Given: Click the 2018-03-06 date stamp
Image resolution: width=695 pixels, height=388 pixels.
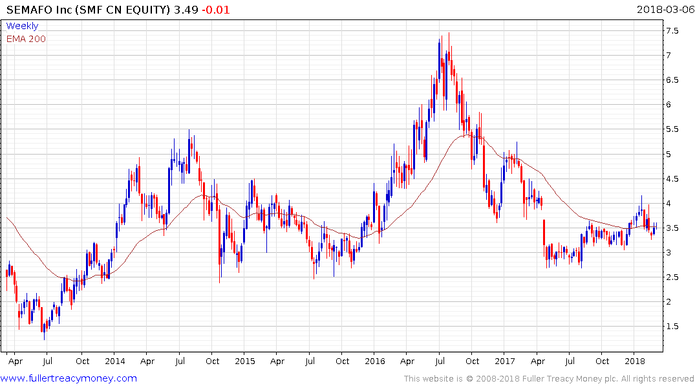Looking at the screenshot, I should click(x=665, y=9).
